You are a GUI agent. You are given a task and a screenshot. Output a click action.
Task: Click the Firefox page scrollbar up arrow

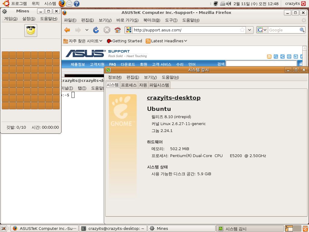[304, 48]
